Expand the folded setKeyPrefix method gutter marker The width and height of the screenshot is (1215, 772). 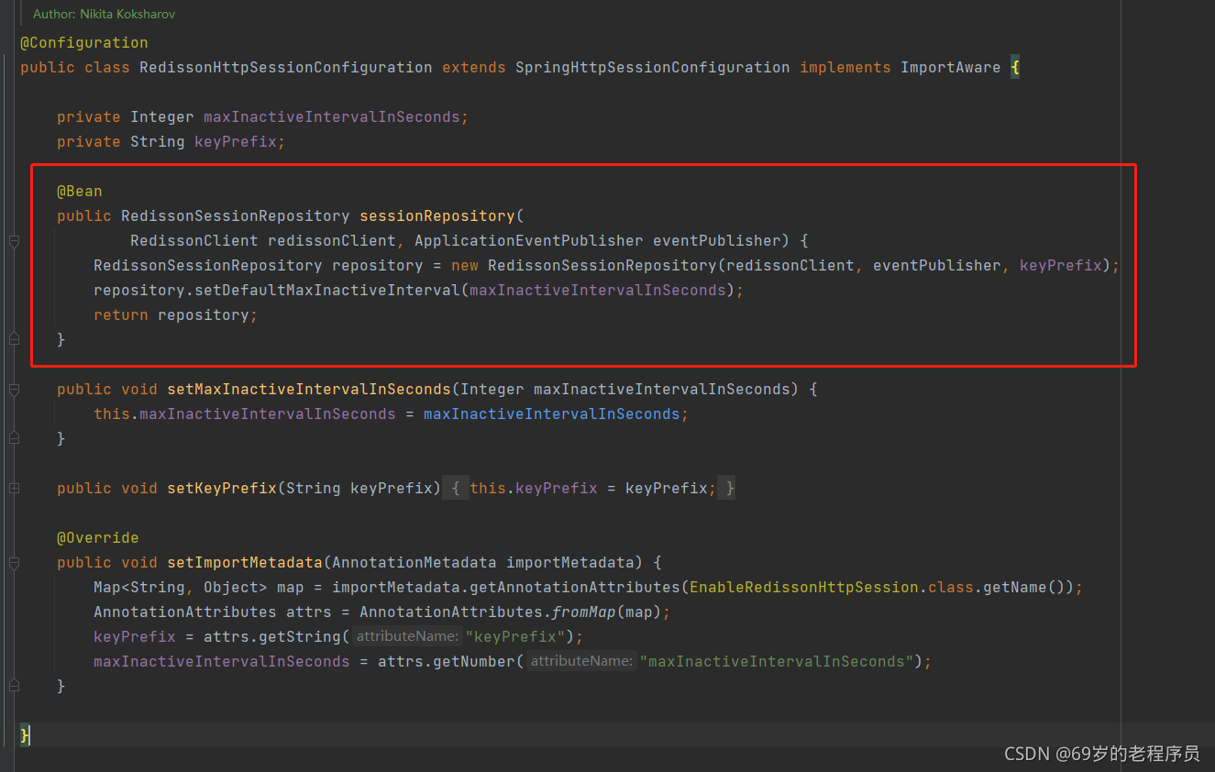click(14, 489)
